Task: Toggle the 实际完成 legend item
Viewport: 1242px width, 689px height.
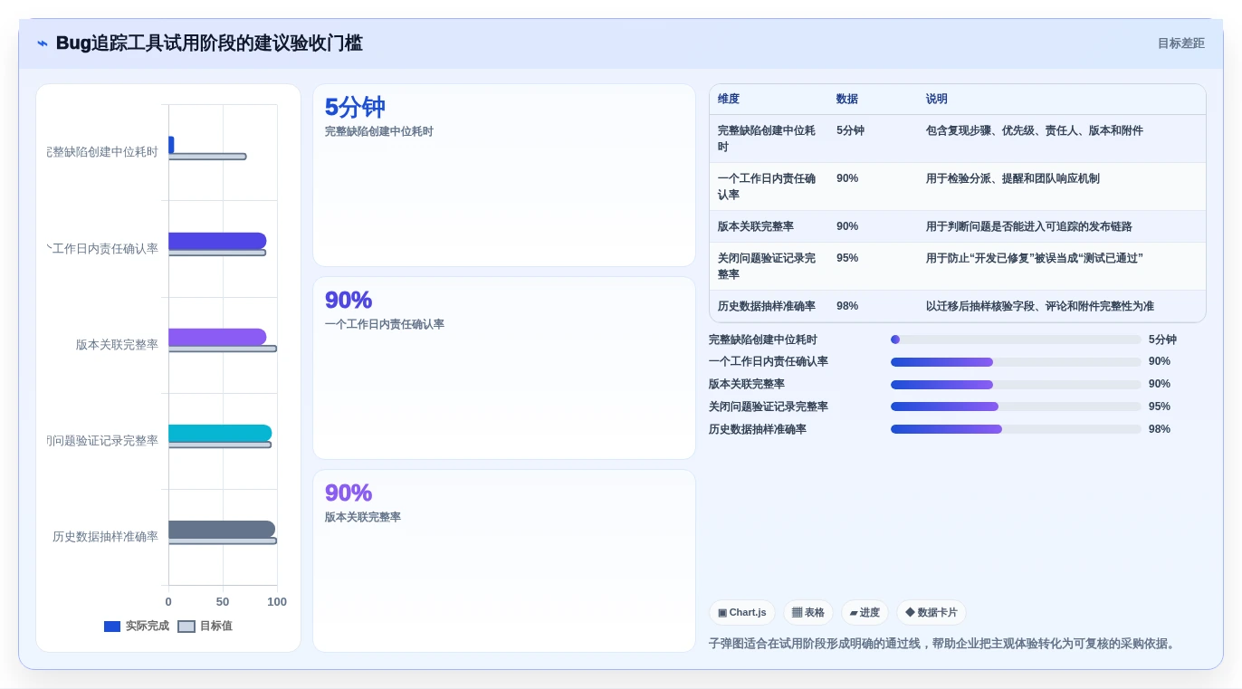Action: (137, 626)
